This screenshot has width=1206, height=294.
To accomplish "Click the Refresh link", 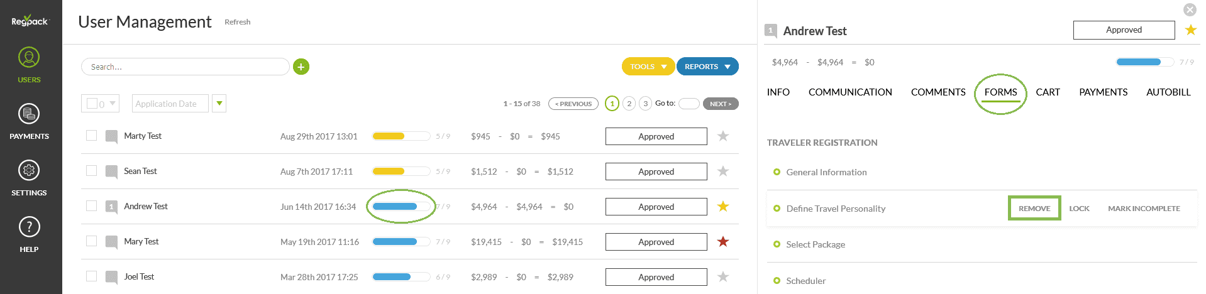I will click(x=238, y=22).
